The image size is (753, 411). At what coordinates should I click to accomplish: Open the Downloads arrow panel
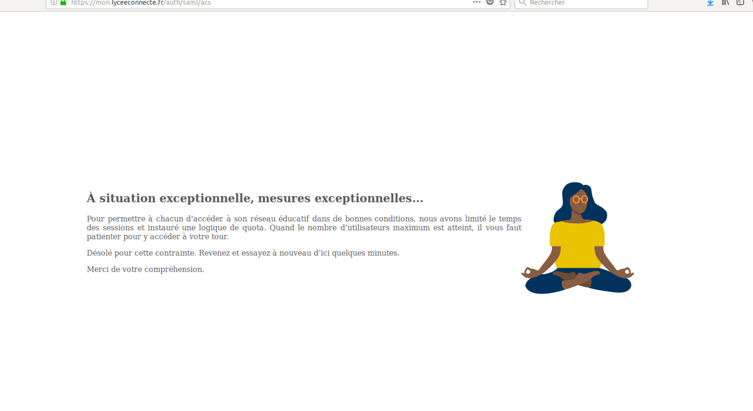point(710,3)
